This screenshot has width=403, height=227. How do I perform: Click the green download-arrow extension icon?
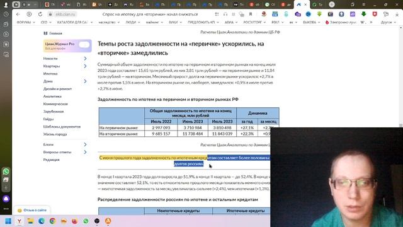coord(363,14)
